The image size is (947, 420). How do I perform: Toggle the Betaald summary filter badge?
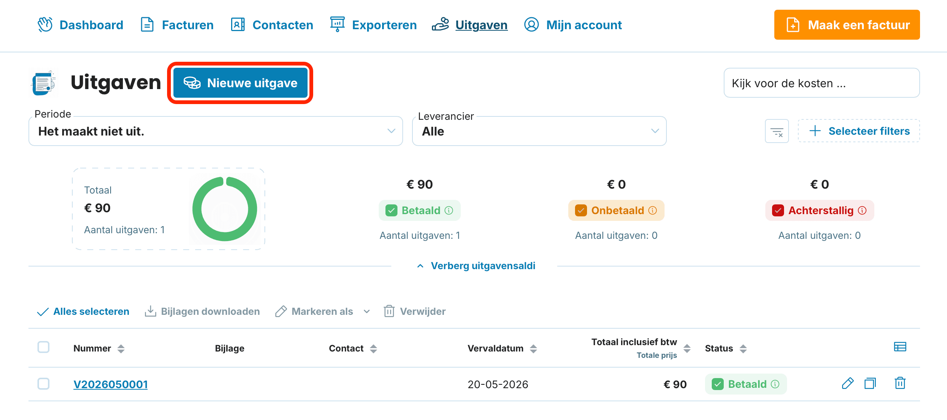420,210
